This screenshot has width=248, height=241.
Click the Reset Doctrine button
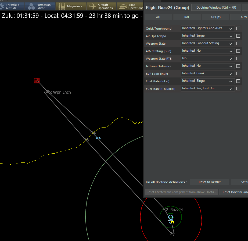234,192
